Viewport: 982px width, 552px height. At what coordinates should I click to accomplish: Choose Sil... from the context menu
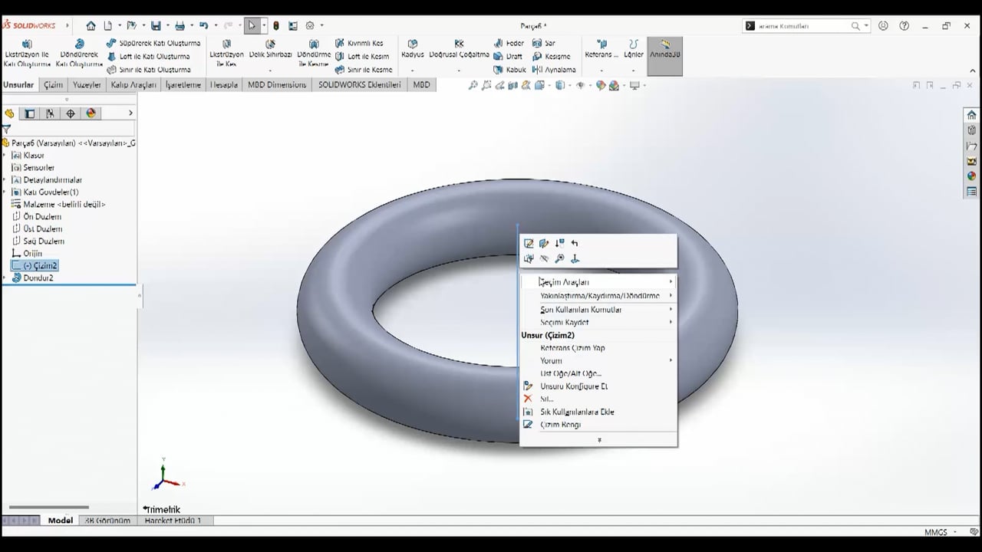tap(598, 399)
